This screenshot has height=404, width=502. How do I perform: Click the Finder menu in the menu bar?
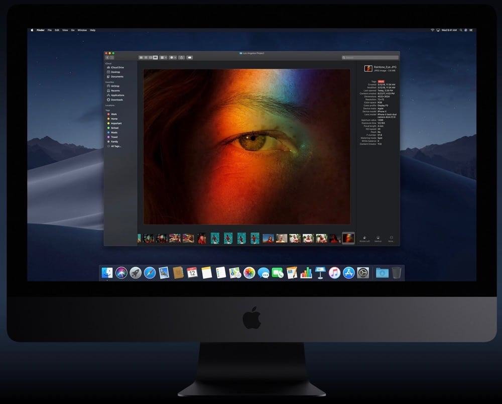pyautogui.click(x=40, y=30)
